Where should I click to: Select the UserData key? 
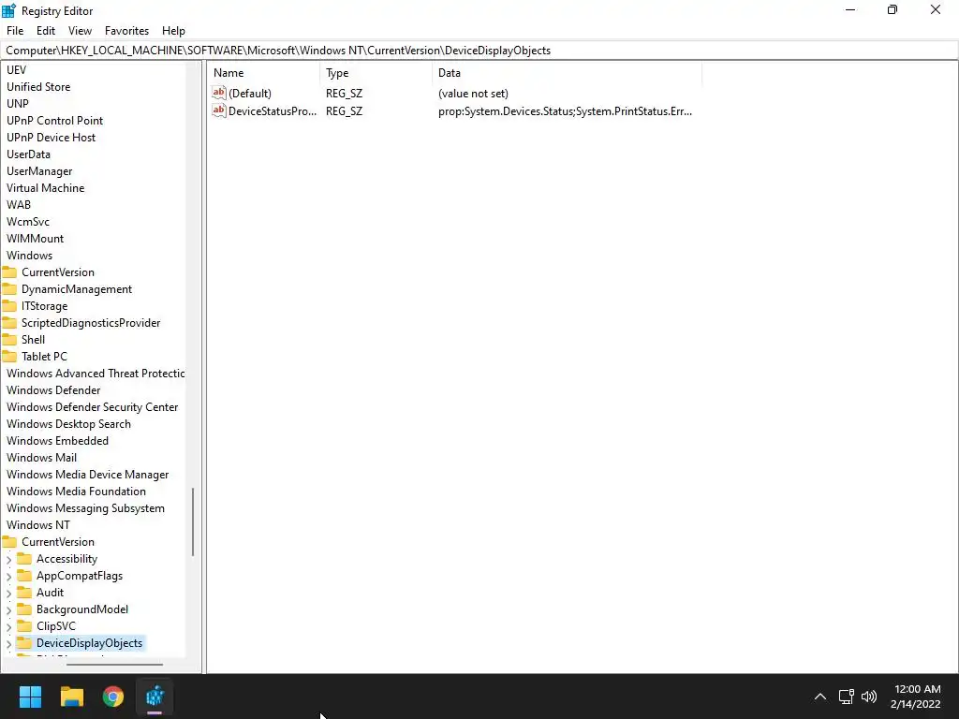28,154
